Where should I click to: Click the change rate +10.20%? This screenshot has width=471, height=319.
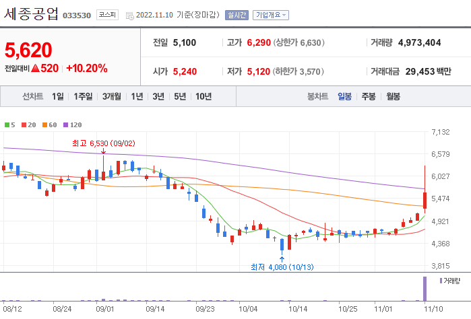87,69
